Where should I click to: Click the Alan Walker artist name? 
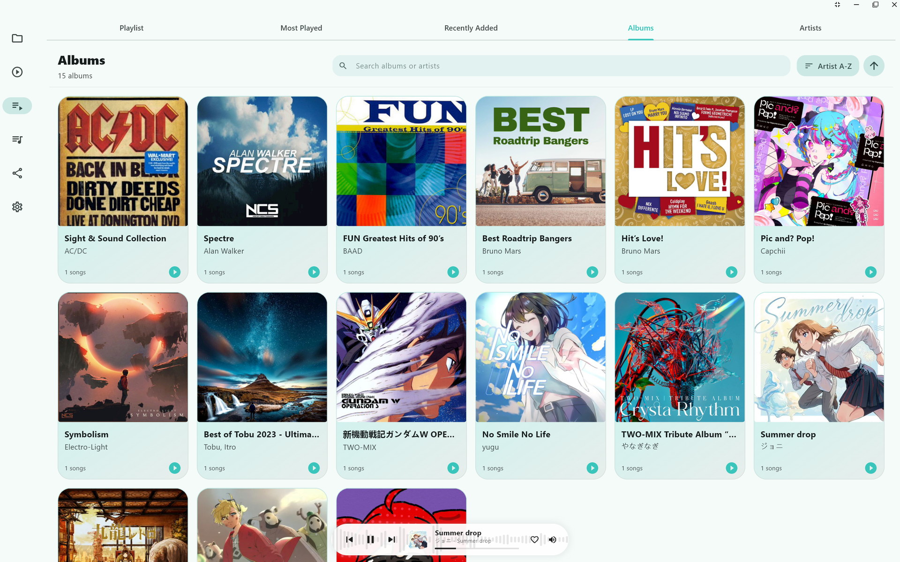coord(224,251)
